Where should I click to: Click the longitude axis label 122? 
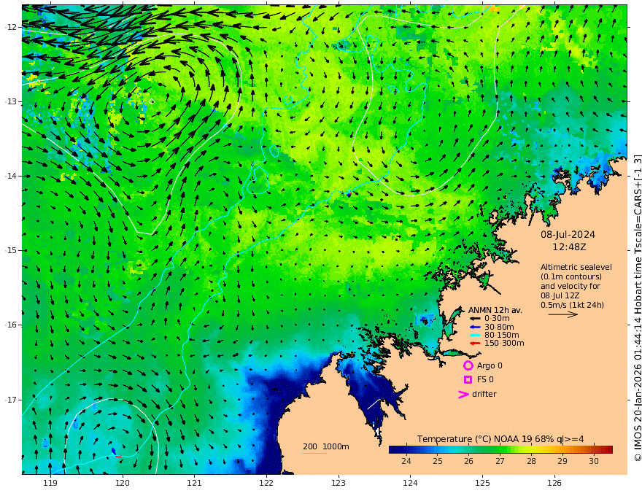tap(266, 484)
